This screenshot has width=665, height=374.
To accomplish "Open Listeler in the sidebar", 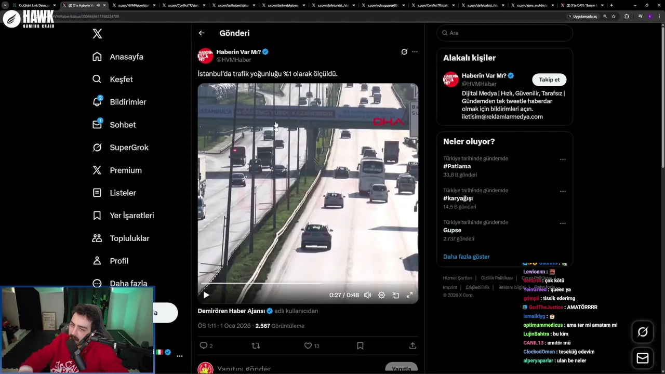I will [114, 193].
